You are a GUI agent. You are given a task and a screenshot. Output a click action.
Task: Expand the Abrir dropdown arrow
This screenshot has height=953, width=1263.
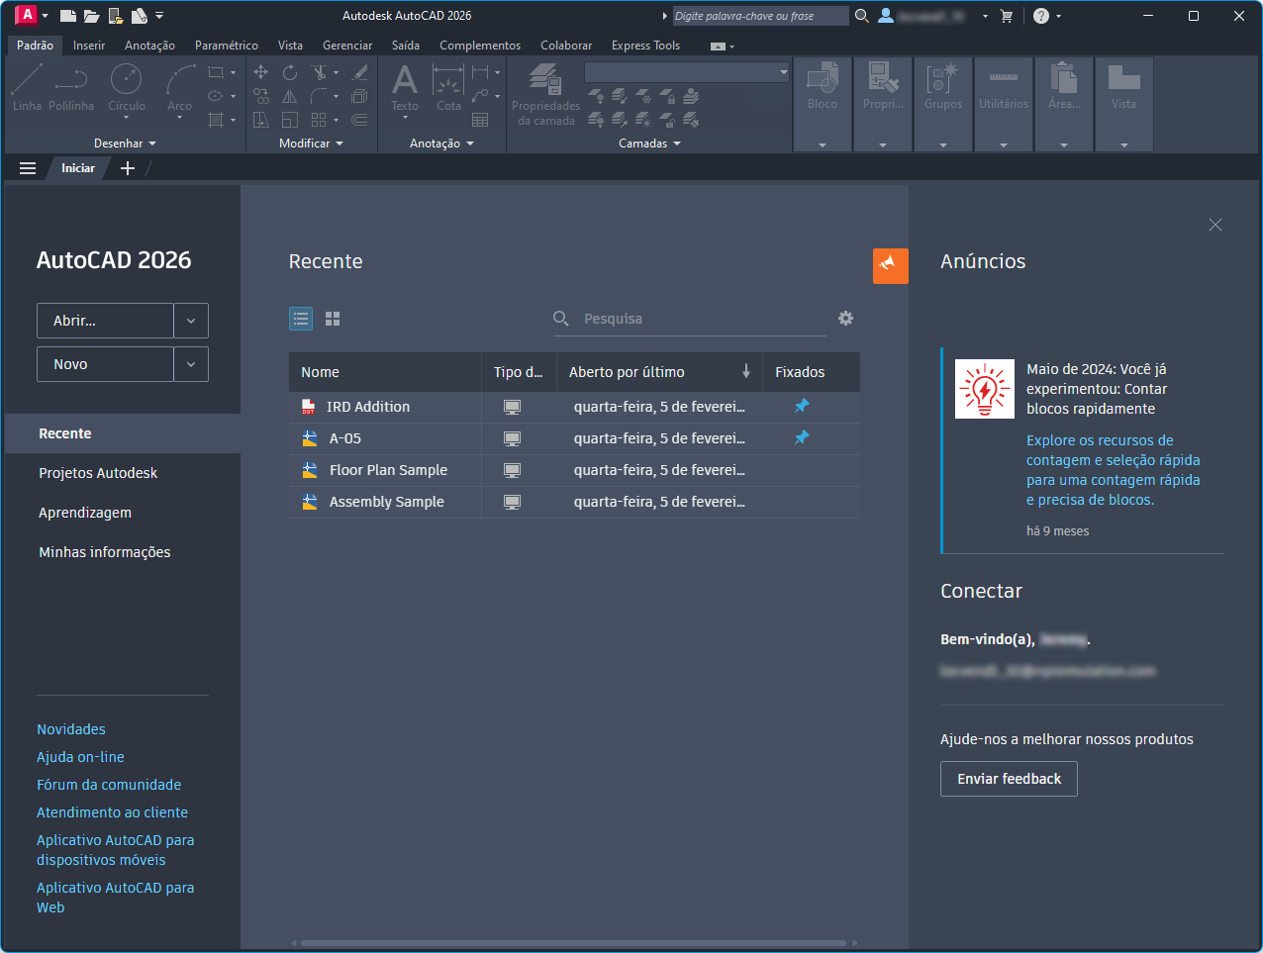(x=191, y=321)
